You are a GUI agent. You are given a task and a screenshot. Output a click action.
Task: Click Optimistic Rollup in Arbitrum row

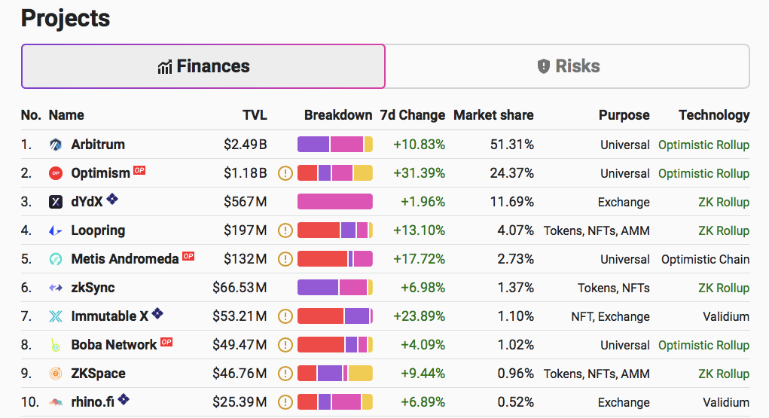[703, 145]
